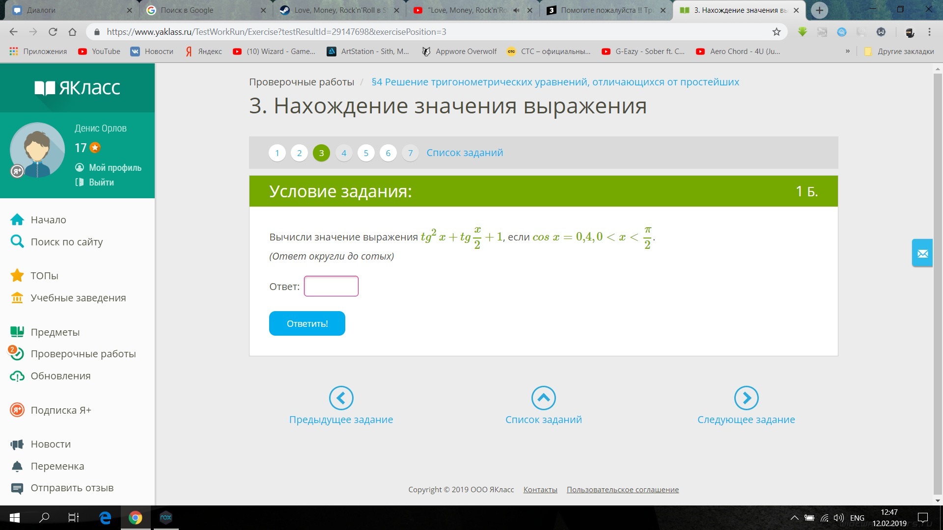Open Chrome three-dots menu
This screenshot has width=943, height=530.
point(929,32)
